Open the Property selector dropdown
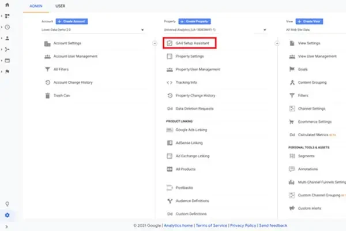This screenshot has height=231, width=346. pos(215,30)
